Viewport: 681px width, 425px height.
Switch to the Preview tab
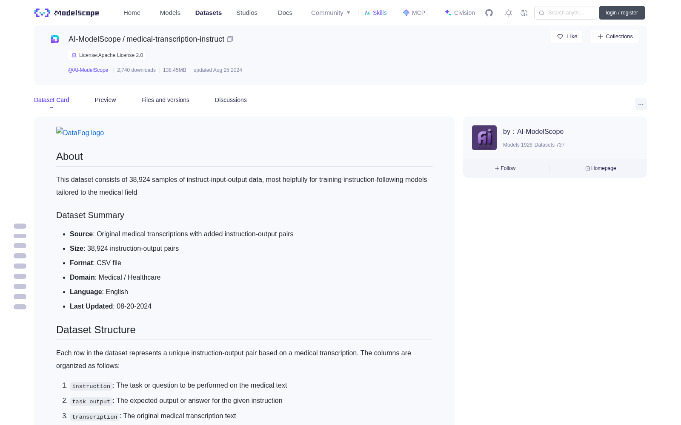(x=105, y=100)
